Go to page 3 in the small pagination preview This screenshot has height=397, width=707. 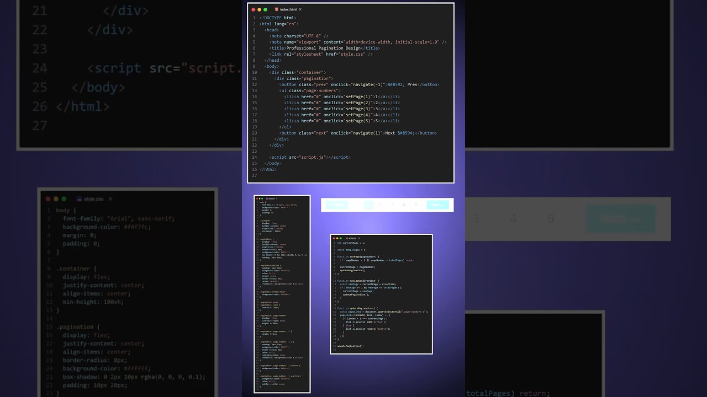coord(392,205)
